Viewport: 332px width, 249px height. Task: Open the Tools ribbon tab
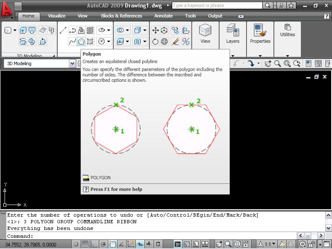tap(190, 16)
